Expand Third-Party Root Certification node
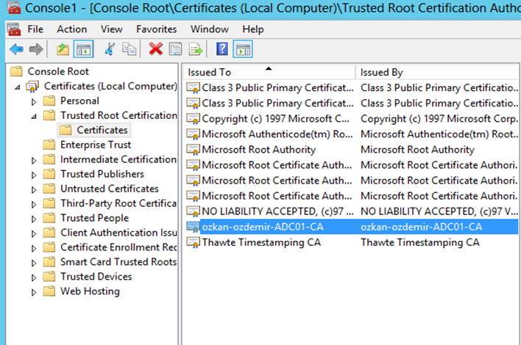This screenshot has height=345, width=521. (34, 204)
